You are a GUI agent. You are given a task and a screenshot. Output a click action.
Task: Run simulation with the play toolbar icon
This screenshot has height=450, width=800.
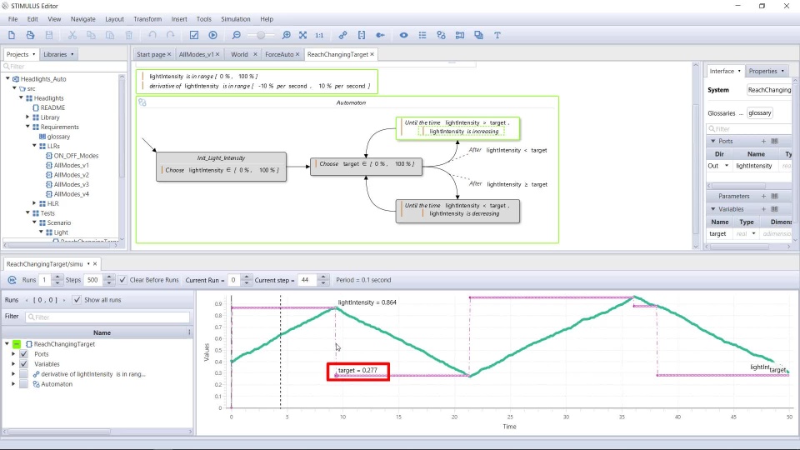(212, 35)
